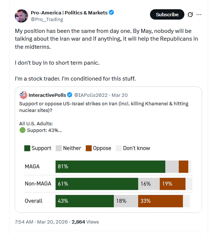Image resolution: width=218 pixels, height=235 pixels.
Task: Subscribe to Pro-America account
Action: (x=167, y=14)
